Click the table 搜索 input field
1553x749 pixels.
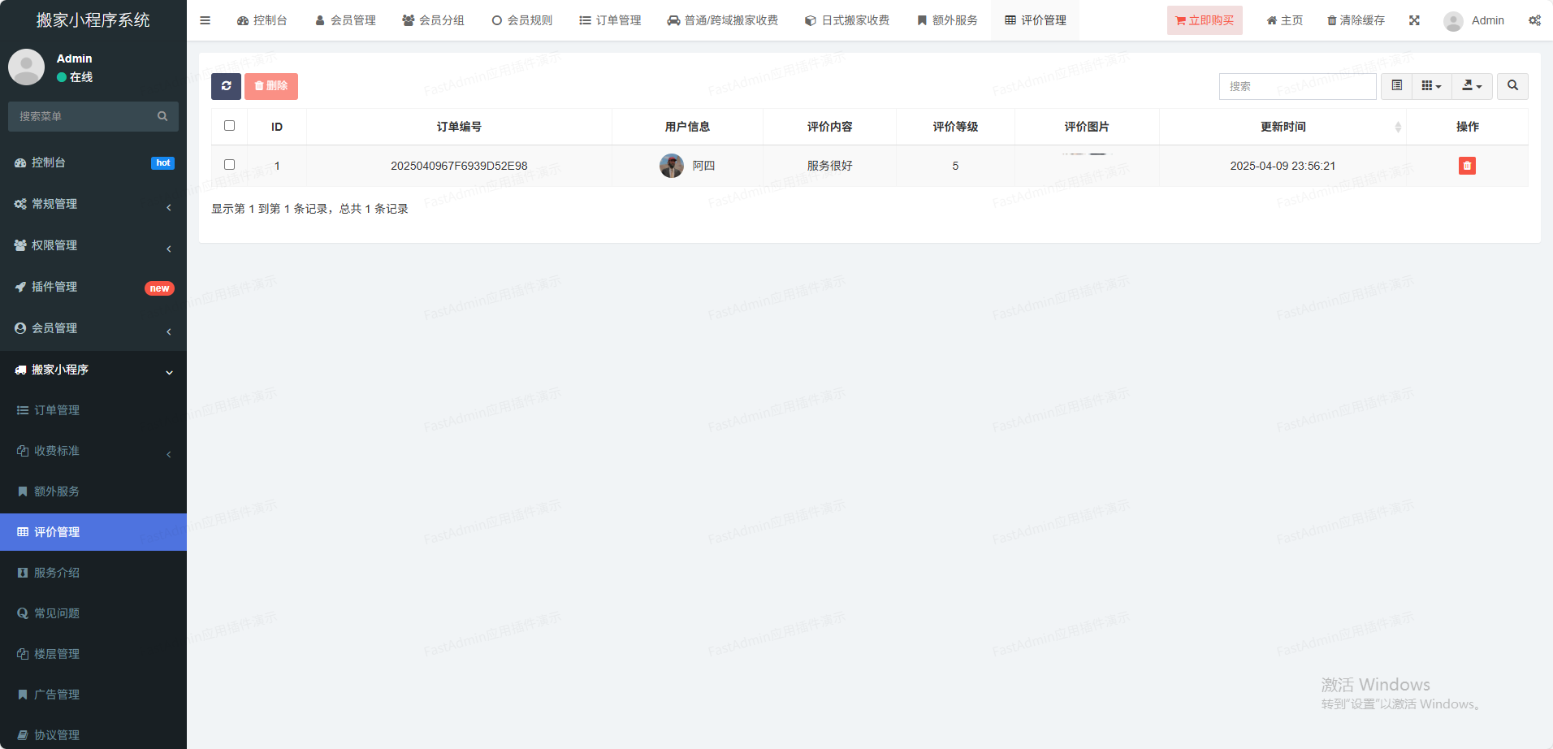point(1297,86)
